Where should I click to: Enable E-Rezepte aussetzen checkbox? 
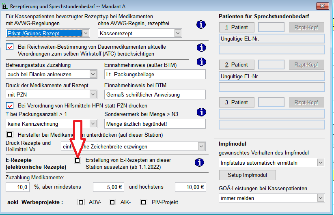(78, 161)
